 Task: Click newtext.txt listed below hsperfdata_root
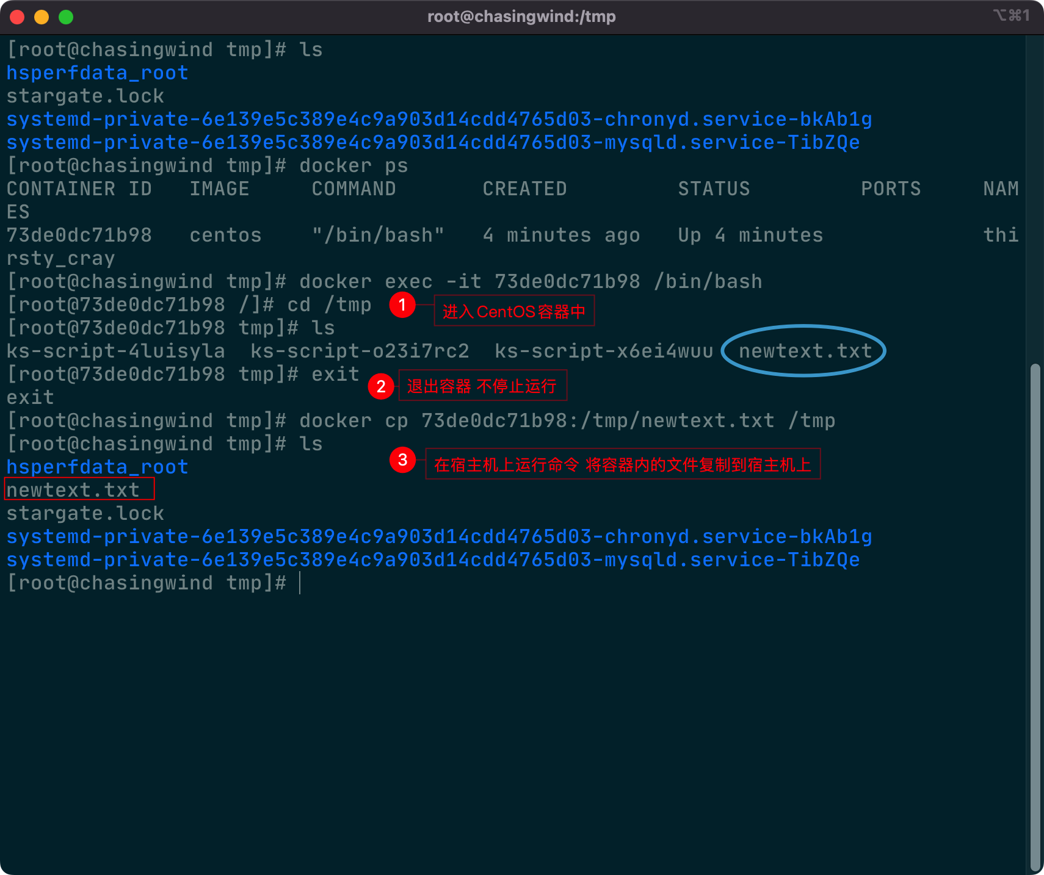pyautogui.click(x=73, y=490)
